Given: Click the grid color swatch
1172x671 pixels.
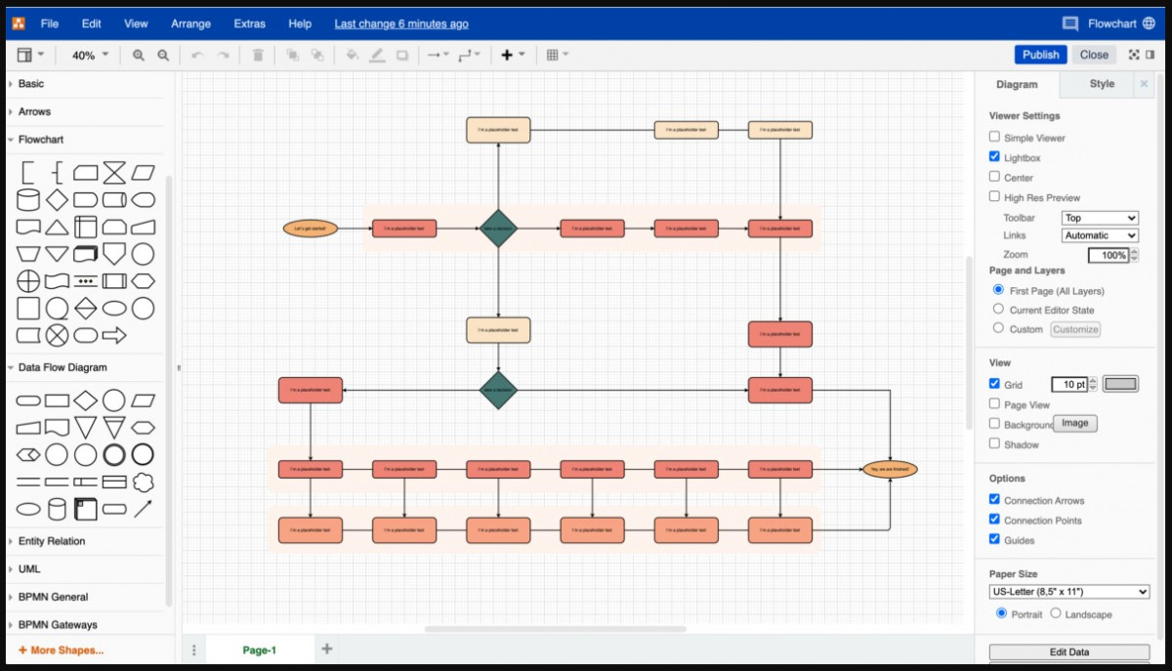Looking at the screenshot, I should click(x=1121, y=384).
